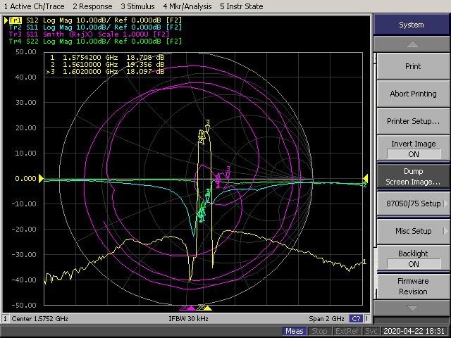This screenshot has height=338, width=451.
Task: Click the date and time display
Action: [414, 332]
